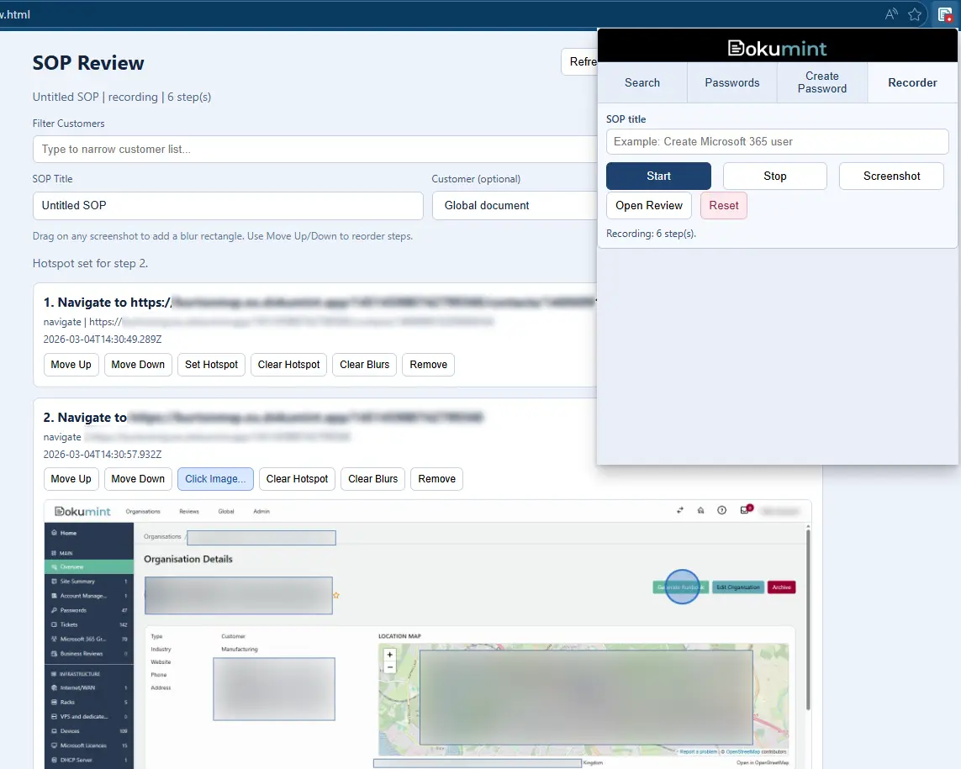Toggle the favorites star in the browser toolbar
The width and height of the screenshot is (961, 769).
[x=916, y=14]
